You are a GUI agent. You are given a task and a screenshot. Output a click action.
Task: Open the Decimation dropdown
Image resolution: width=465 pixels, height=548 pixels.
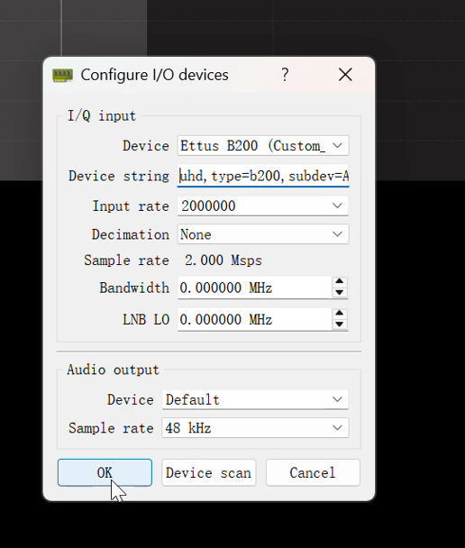pos(263,234)
